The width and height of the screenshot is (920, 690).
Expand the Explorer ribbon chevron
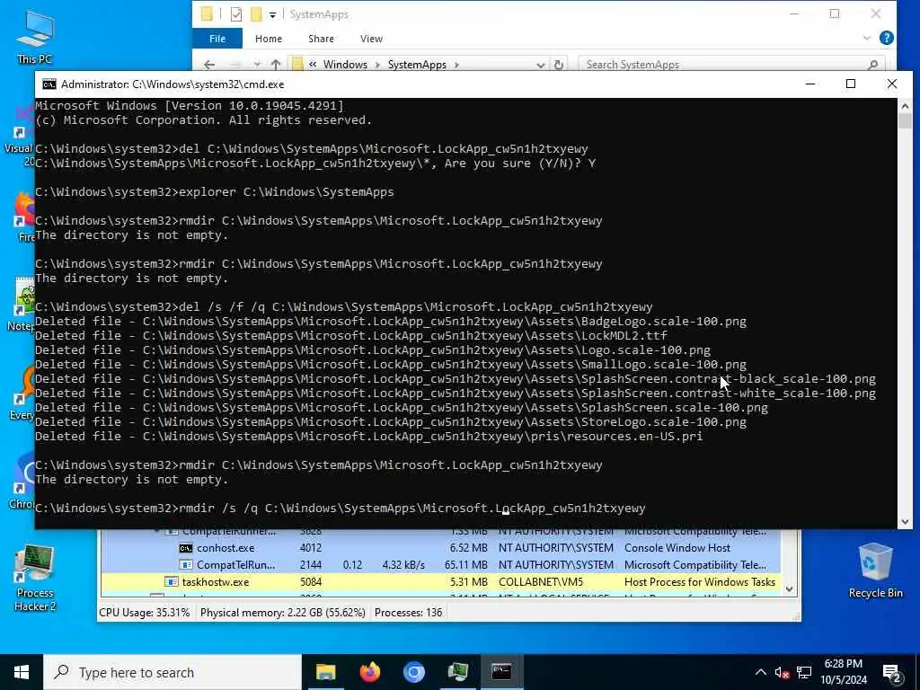[867, 38]
